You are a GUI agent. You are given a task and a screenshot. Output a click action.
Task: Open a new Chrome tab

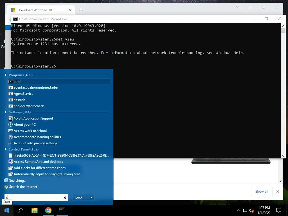81,10
